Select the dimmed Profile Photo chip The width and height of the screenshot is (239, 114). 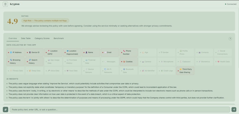(185, 52)
